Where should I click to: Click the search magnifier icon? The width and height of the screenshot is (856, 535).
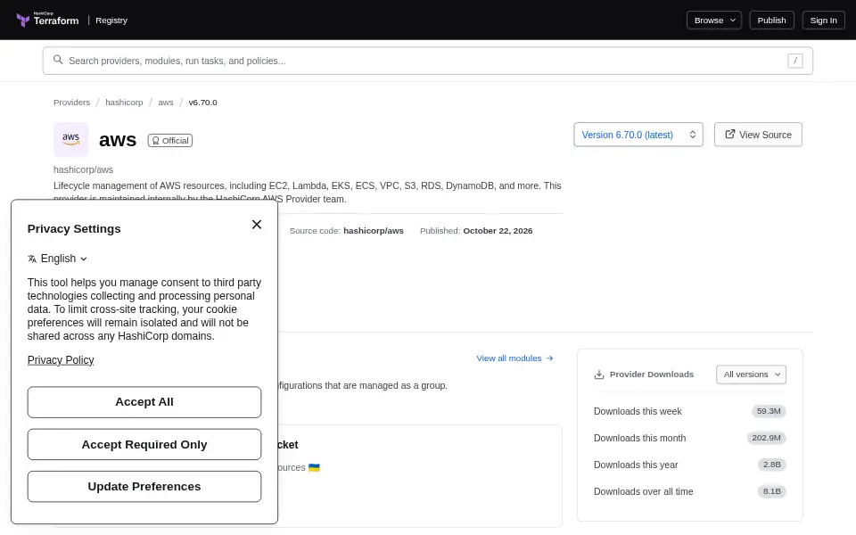58,60
